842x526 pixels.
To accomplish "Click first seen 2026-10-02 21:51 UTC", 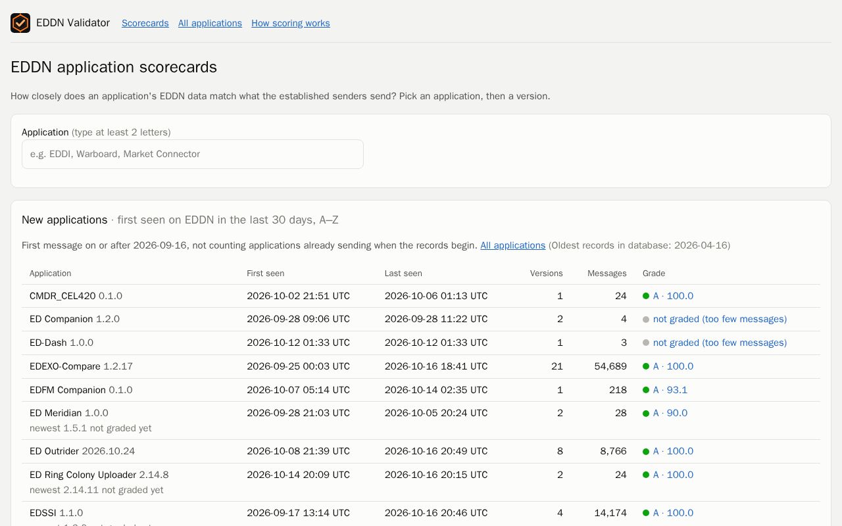I will coord(299,296).
